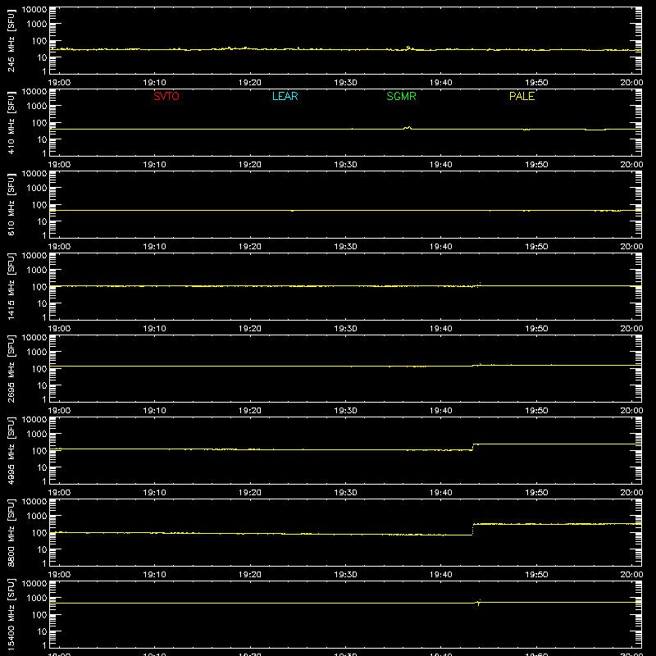Click the red SVTO station label
The image size is (656, 656).
166,96
